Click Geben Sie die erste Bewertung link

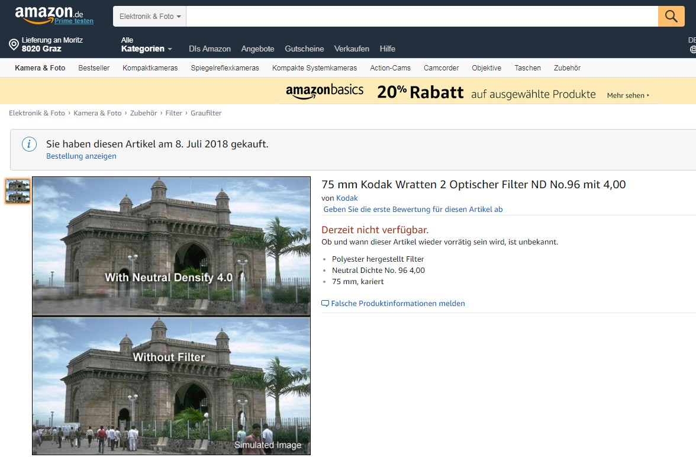(x=413, y=209)
